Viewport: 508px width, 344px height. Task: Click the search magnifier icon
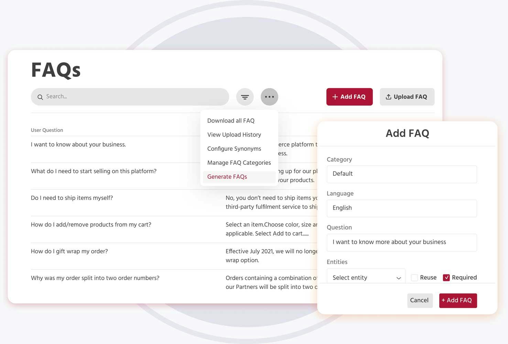point(40,97)
